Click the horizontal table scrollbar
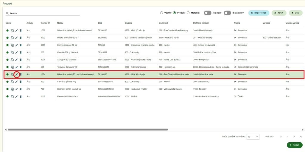Image resolution: width=305 pixels, height=155 pixels. click(x=88, y=129)
